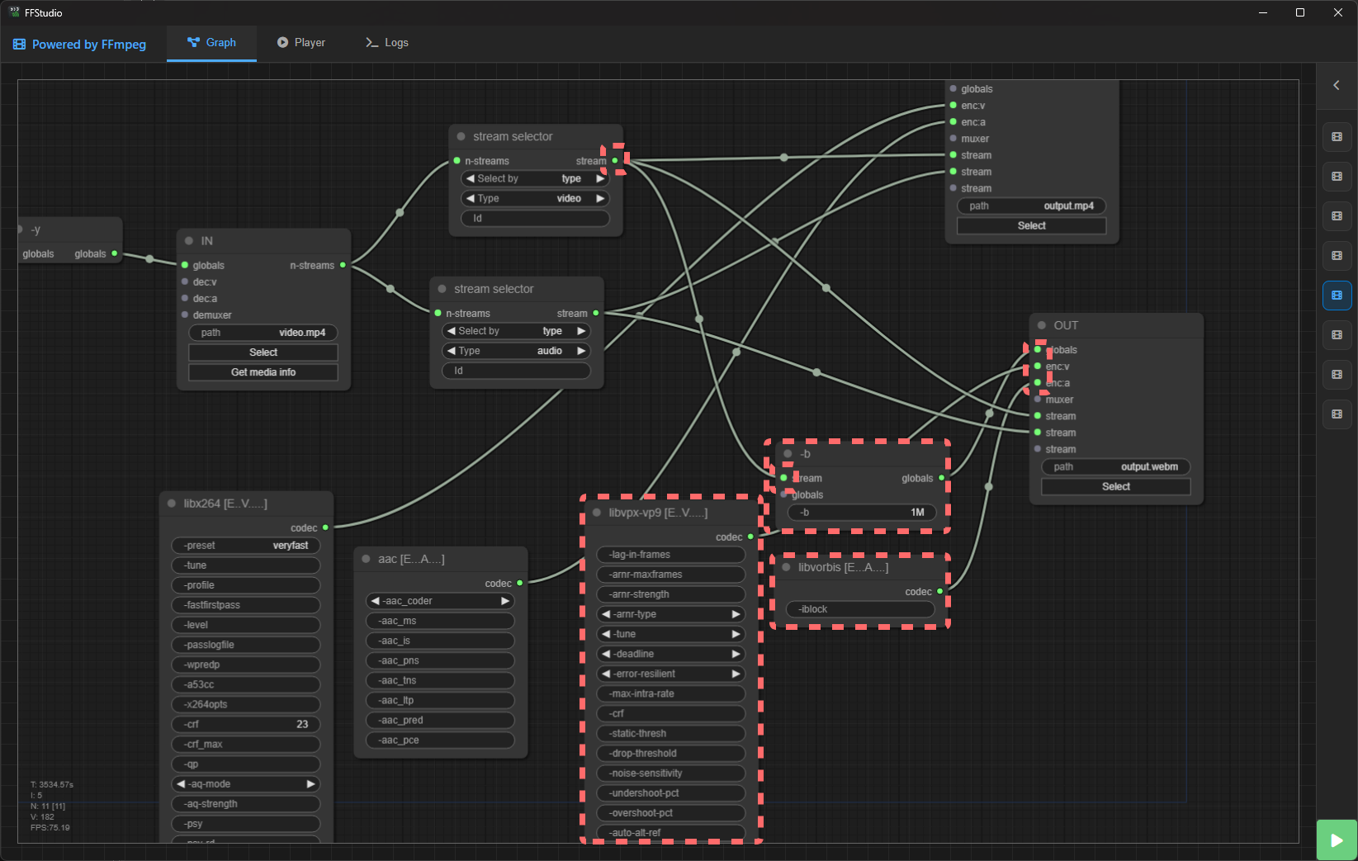Click the -preset field set to veryfast
Viewport: 1358px width, 861px height.
[246, 546]
